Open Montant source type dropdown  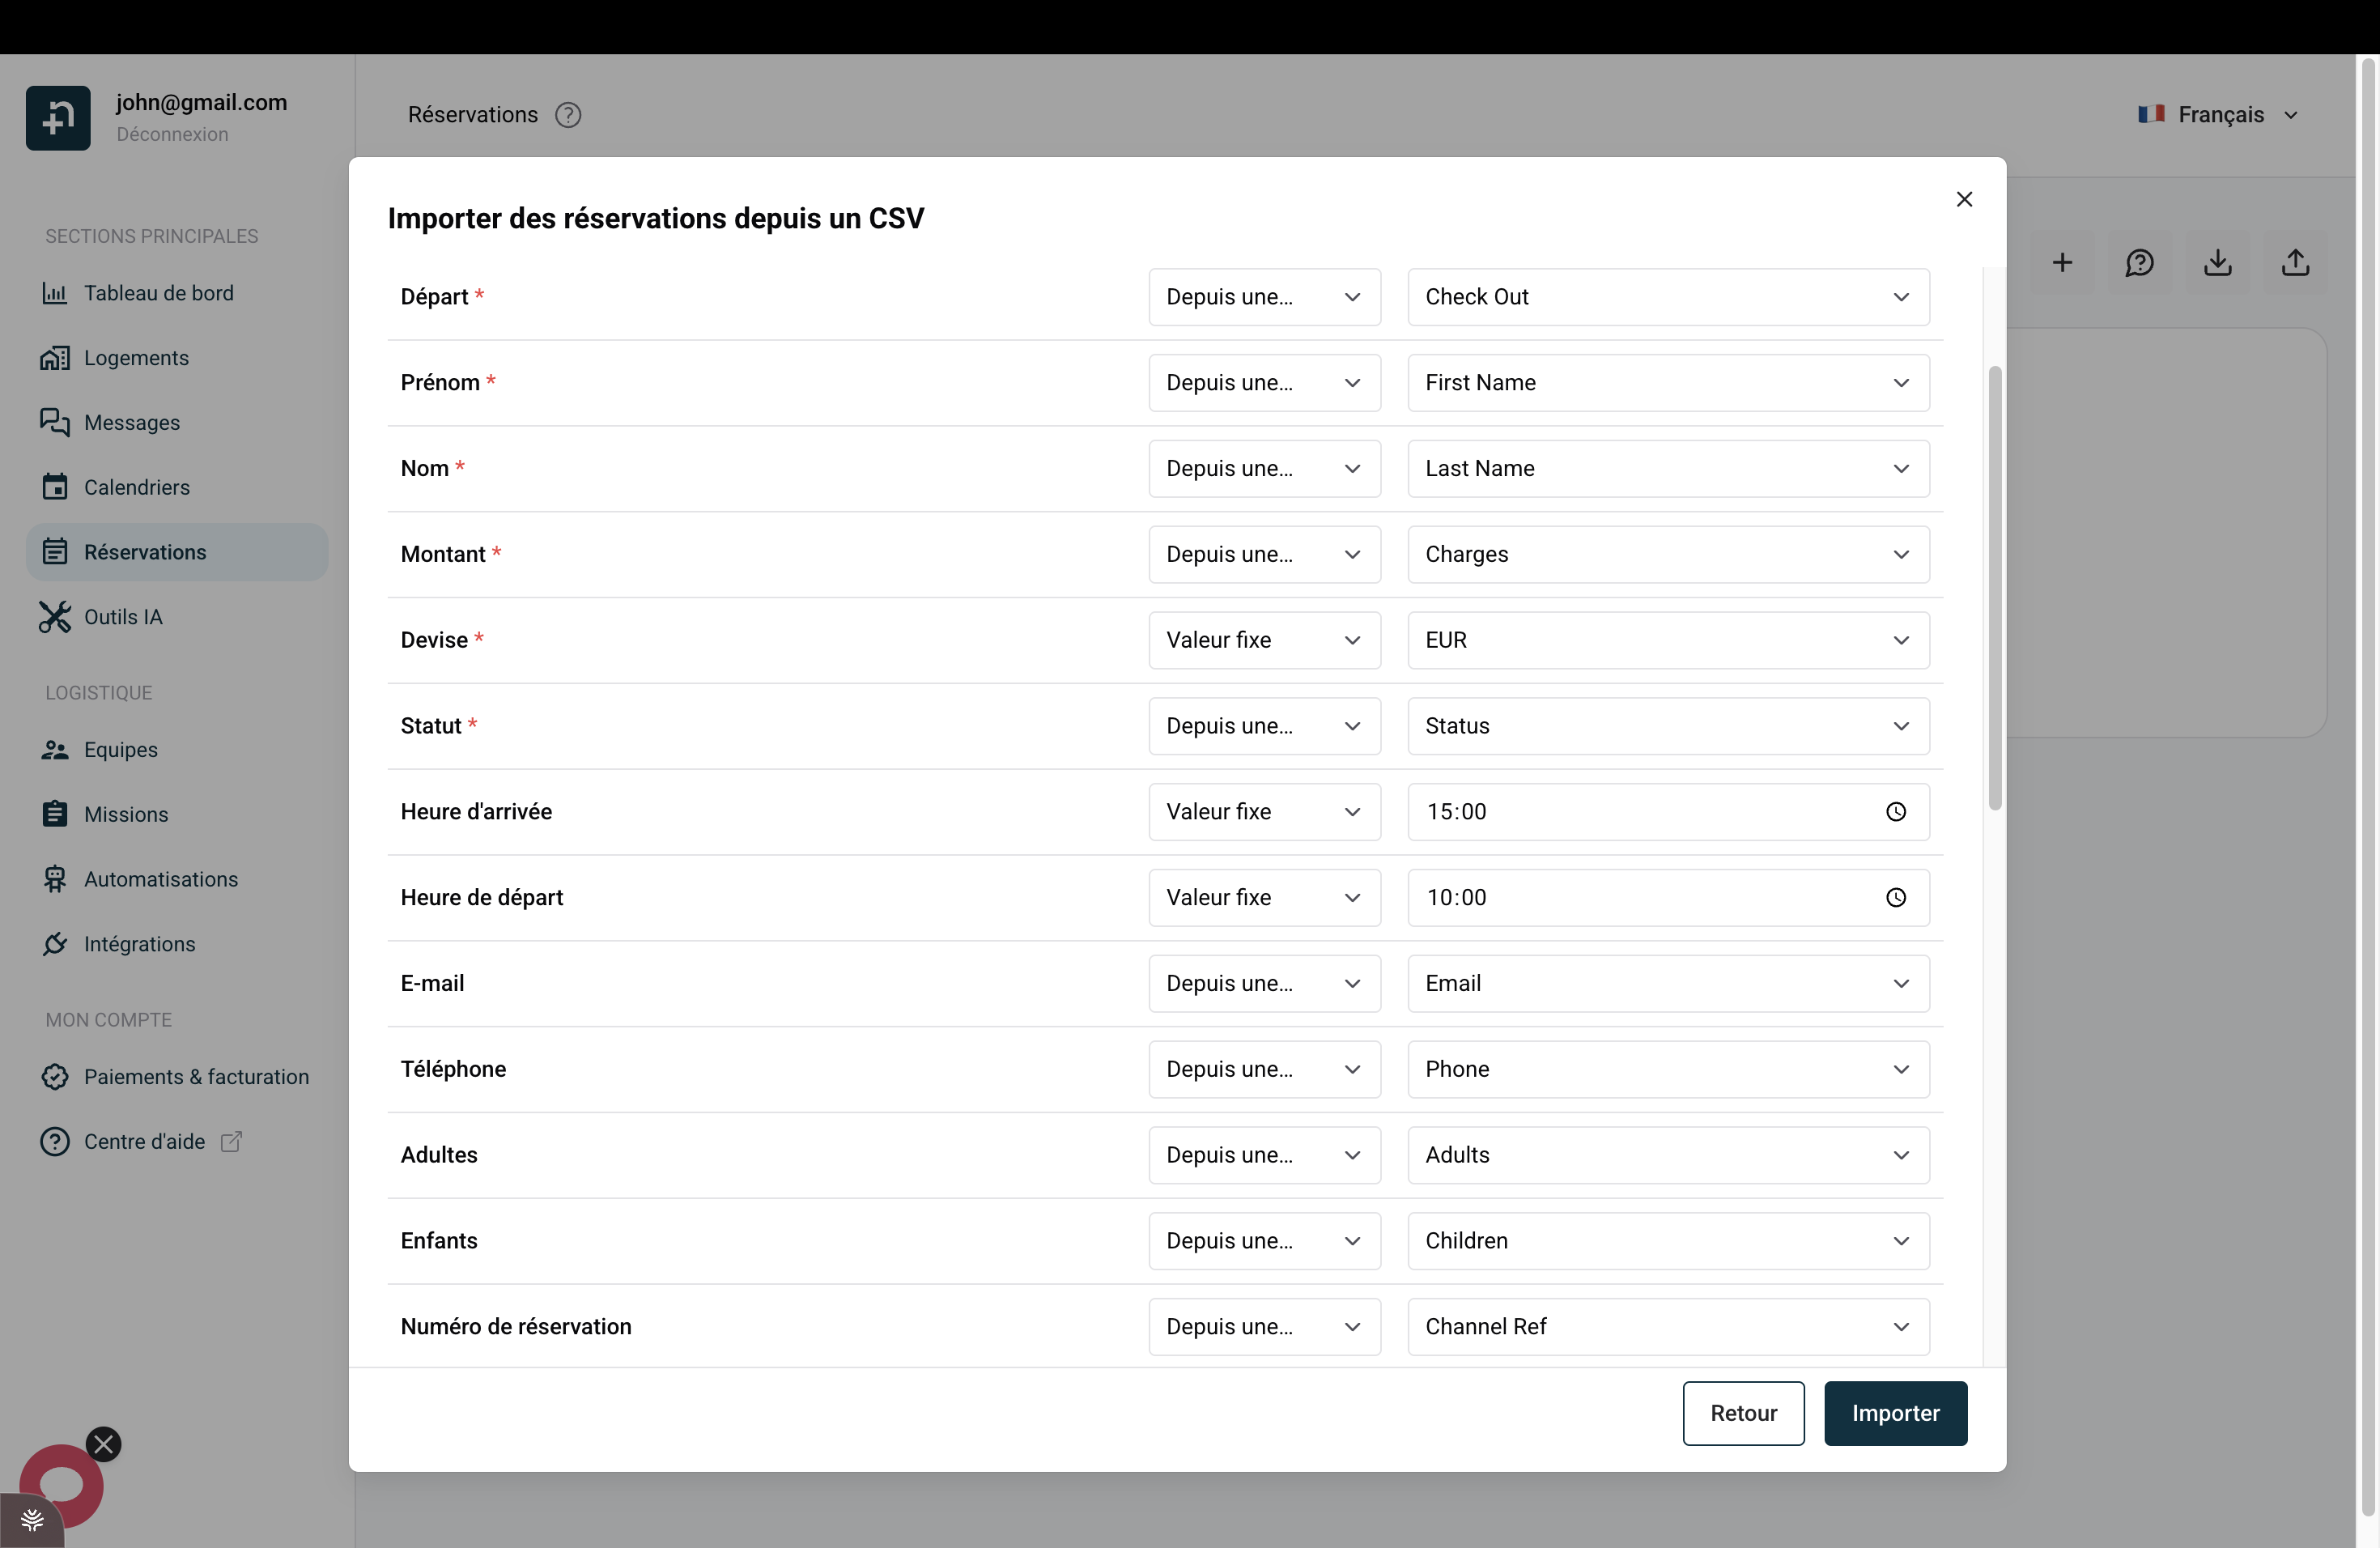pos(1264,555)
